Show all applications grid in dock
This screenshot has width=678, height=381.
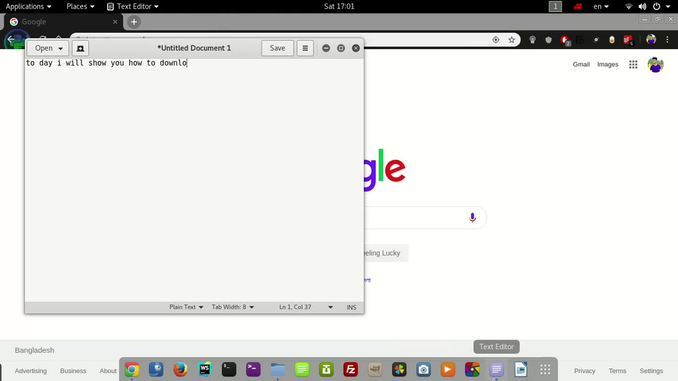(545, 369)
